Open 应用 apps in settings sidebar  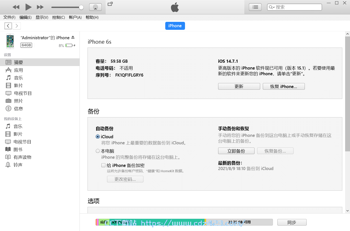tap(40, 70)
